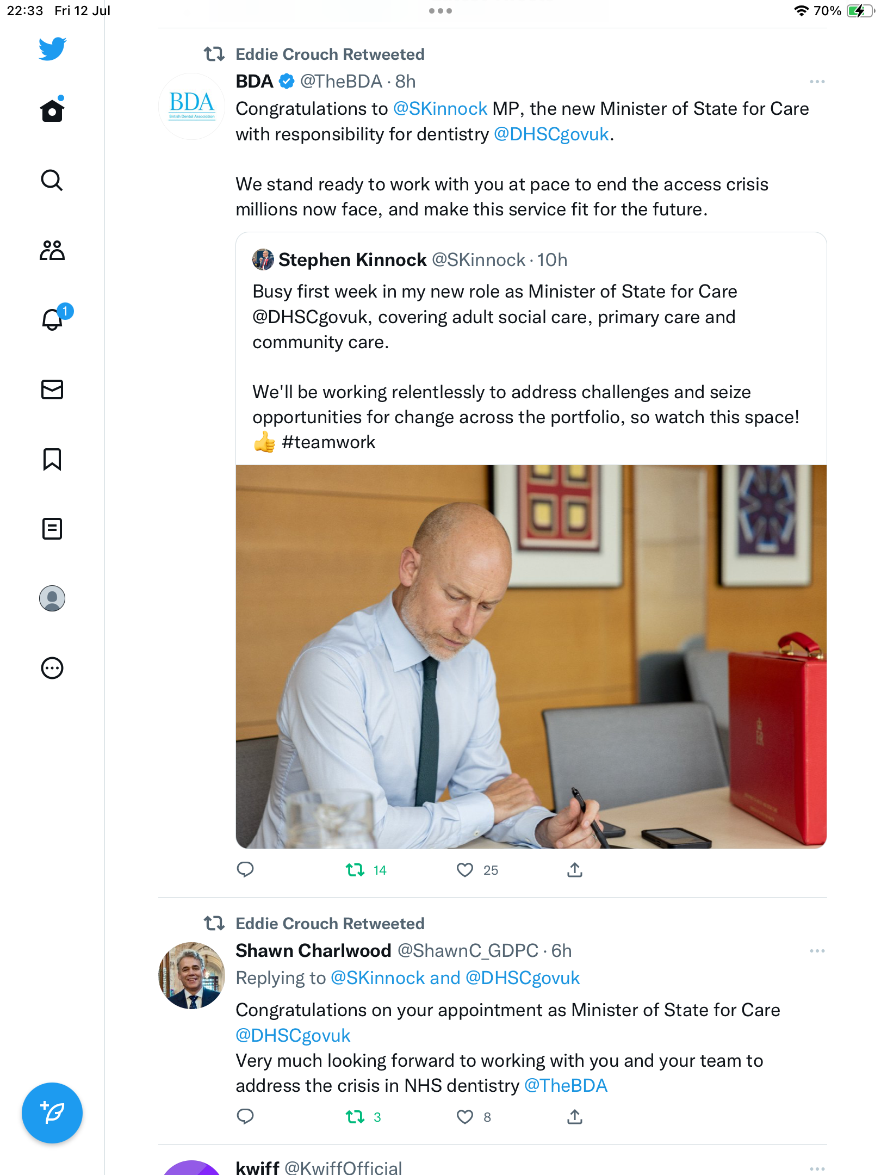881x1175 pixels.
Task: Open Messages envelope in sidebar
Action: tap(52, 389)
